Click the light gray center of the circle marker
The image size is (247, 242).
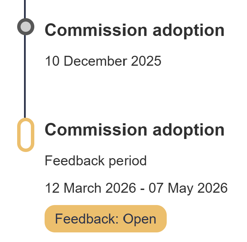coord(25,27)
